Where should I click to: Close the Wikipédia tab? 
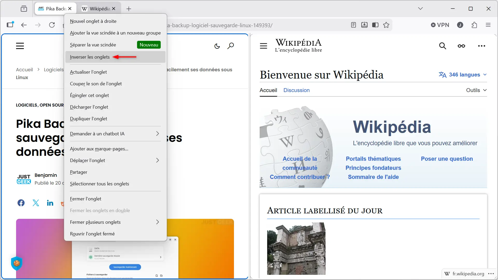[x=114, y=9]
